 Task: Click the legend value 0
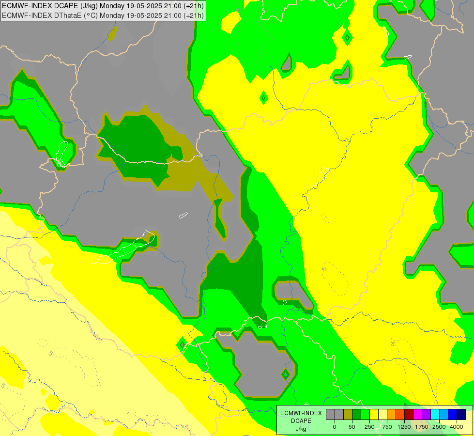tap(335, 427)
